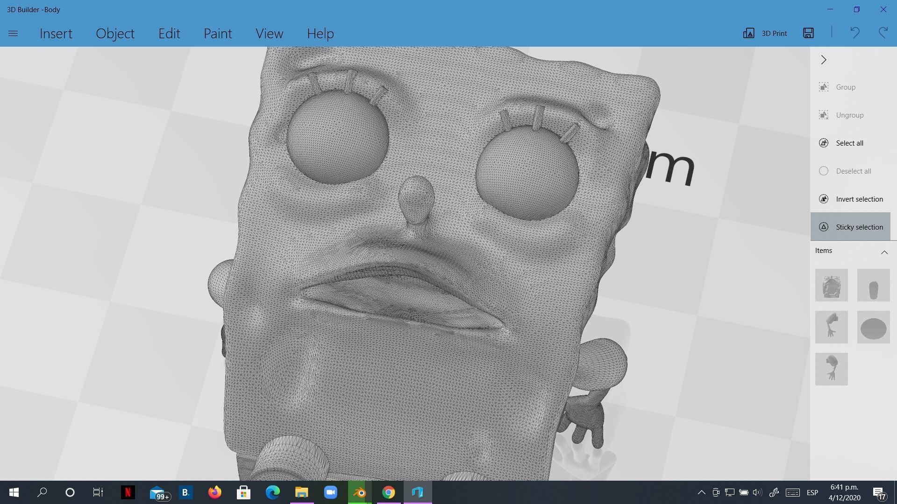
Task: Click the 3D Builder taskbar icon
Action: (x=418, y=492)
